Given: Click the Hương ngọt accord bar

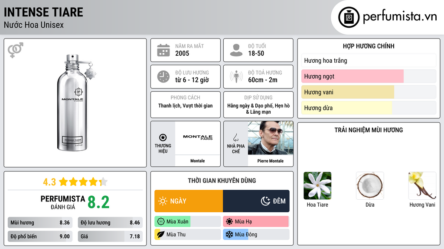Looking at the screenshot, I should (369, 77).
